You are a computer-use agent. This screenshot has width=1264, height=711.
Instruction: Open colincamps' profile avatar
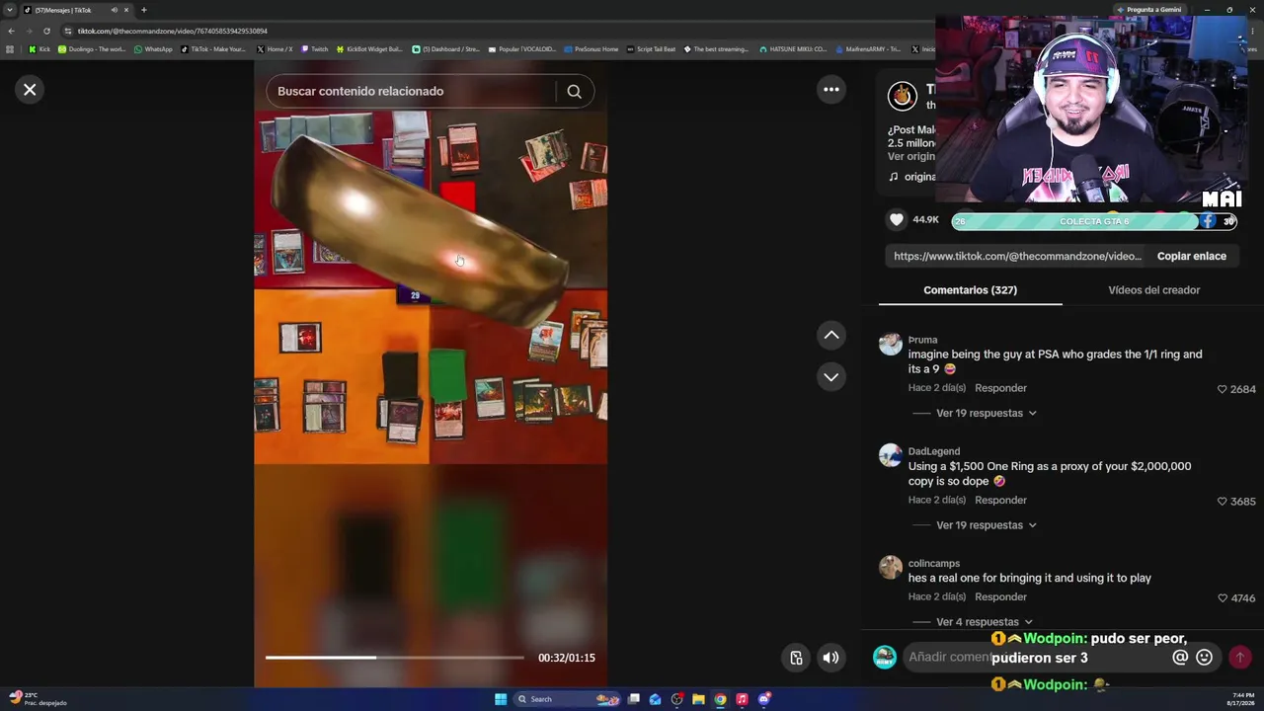(891, 568)
